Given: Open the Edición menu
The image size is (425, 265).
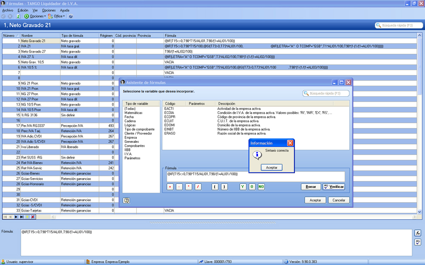Looking at the screenshot, I should [x=23, y=10].
